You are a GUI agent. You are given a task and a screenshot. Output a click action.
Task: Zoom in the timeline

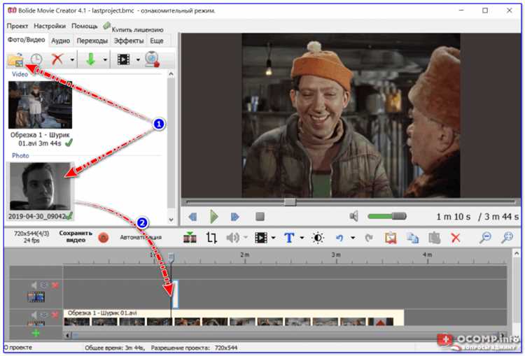point(507,237)
